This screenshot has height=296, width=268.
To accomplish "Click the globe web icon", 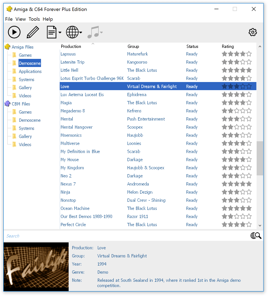I will [x=72, y=32].
